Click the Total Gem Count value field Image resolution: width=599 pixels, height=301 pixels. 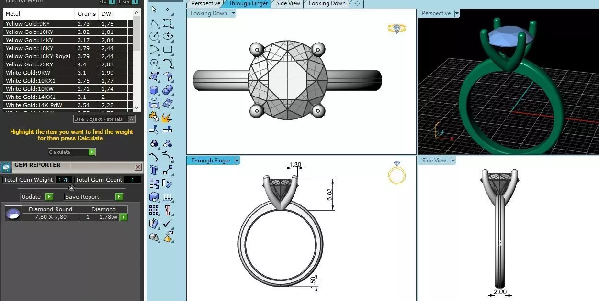[x=133, y=180]
